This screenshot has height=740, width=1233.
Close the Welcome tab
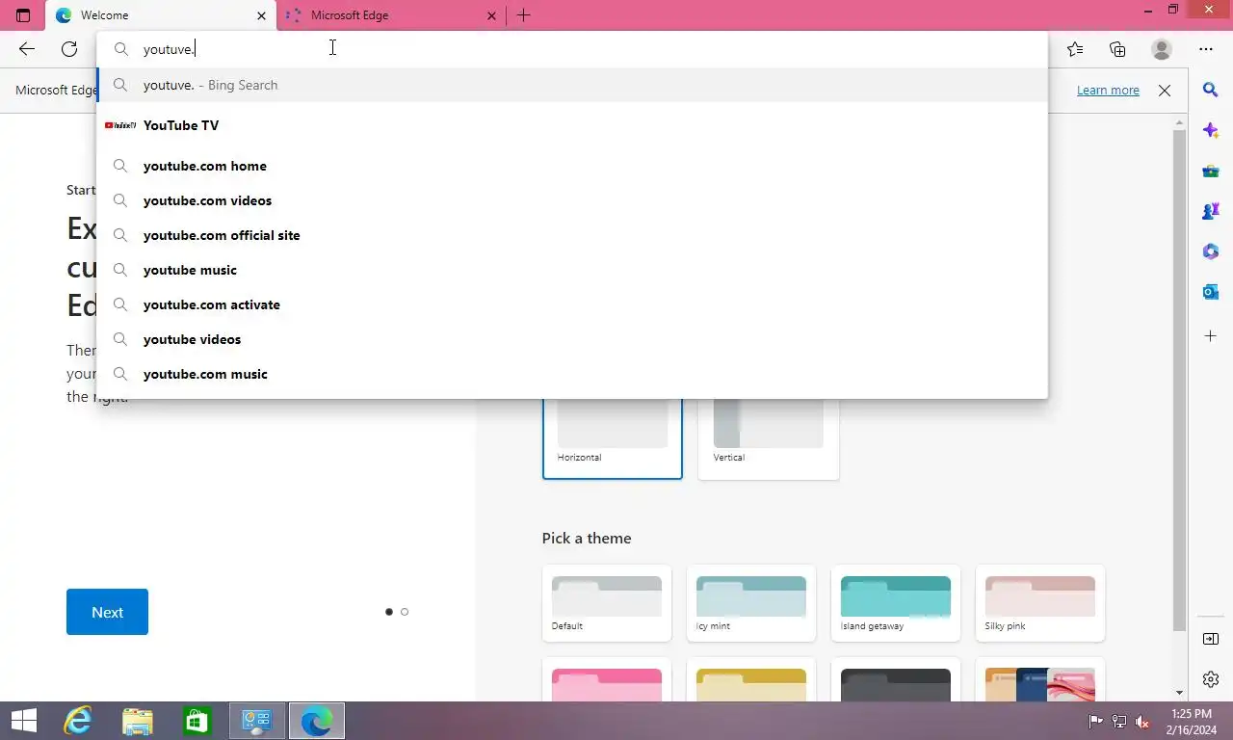coord(261,15)
